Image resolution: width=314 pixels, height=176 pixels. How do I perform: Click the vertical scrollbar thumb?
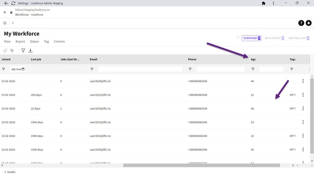pos(312,116)
